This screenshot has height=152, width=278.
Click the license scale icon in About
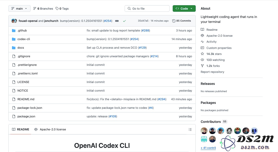click(202, 35)
